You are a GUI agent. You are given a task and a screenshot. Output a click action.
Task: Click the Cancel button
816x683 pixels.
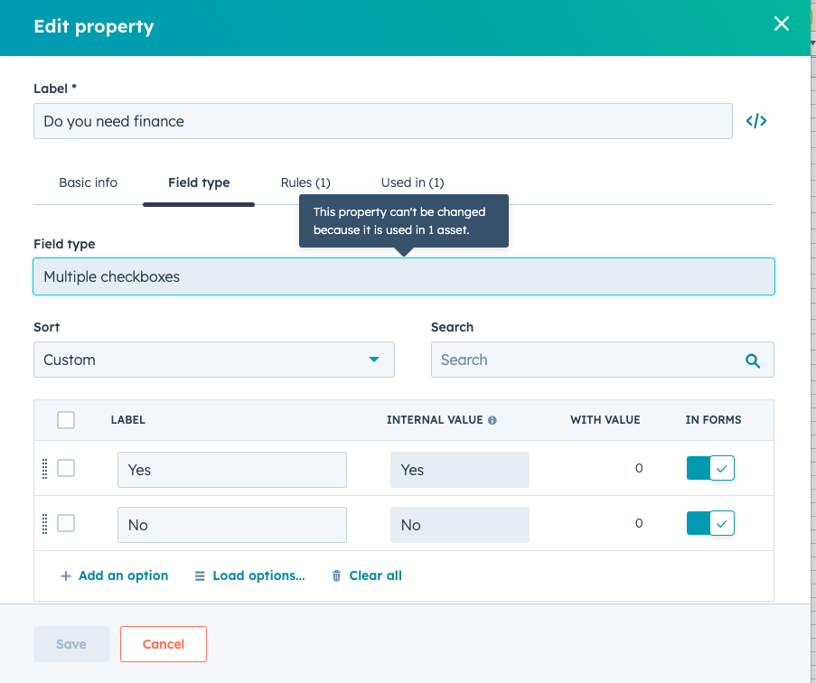163,644
